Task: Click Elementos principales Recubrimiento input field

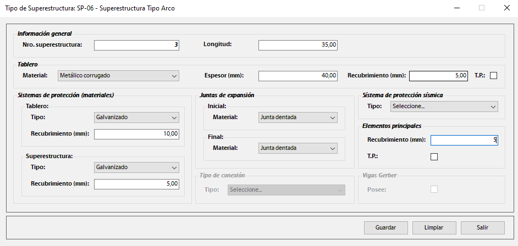Action: tap(464, 141)
